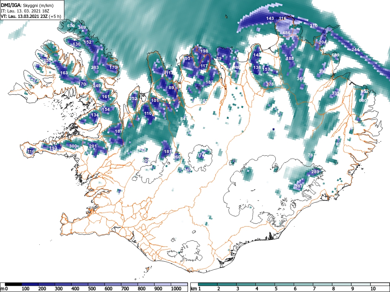Select the 198 visibility value

204,51
